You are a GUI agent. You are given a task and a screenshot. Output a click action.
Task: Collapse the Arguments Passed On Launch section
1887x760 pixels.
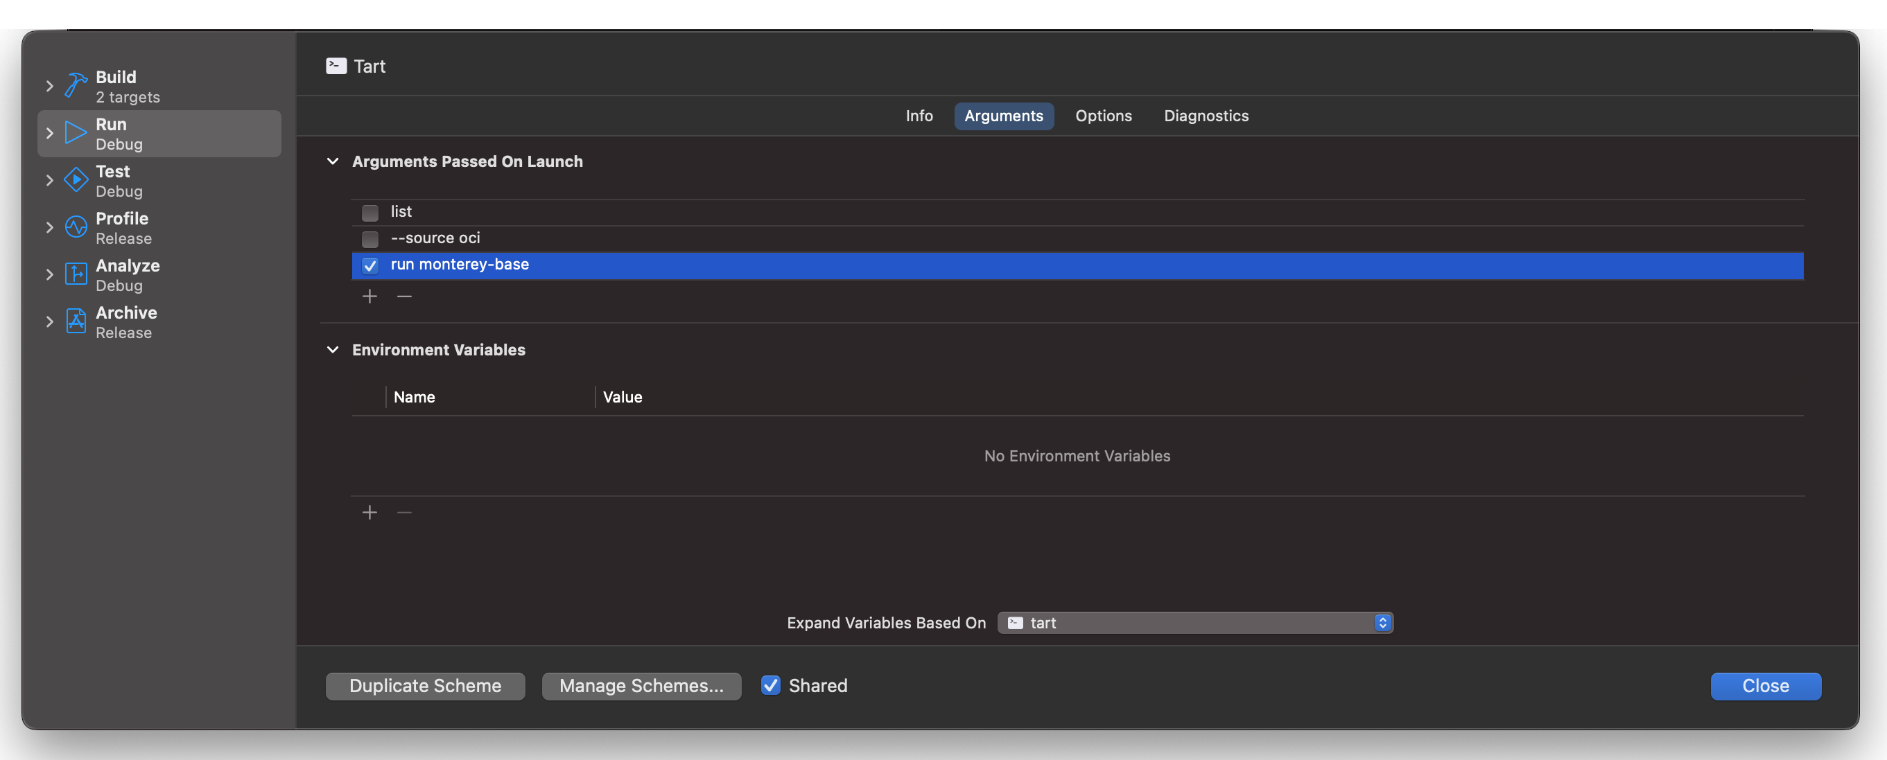[x=333, y=162]
